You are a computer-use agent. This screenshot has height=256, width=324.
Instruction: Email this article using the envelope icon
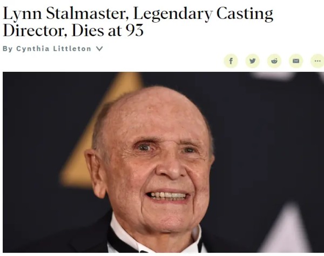(x=296, y=61)
